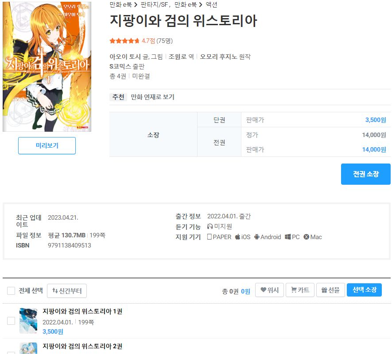Check the checkbox for 1권
The image size is (392, 354).
coord(11,321)
